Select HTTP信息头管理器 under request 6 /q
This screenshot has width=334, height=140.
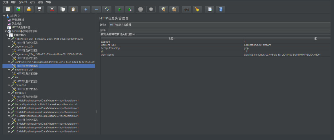[27, 81]
